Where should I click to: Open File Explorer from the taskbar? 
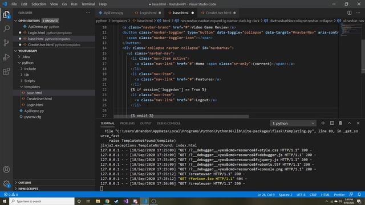point(98,201)
